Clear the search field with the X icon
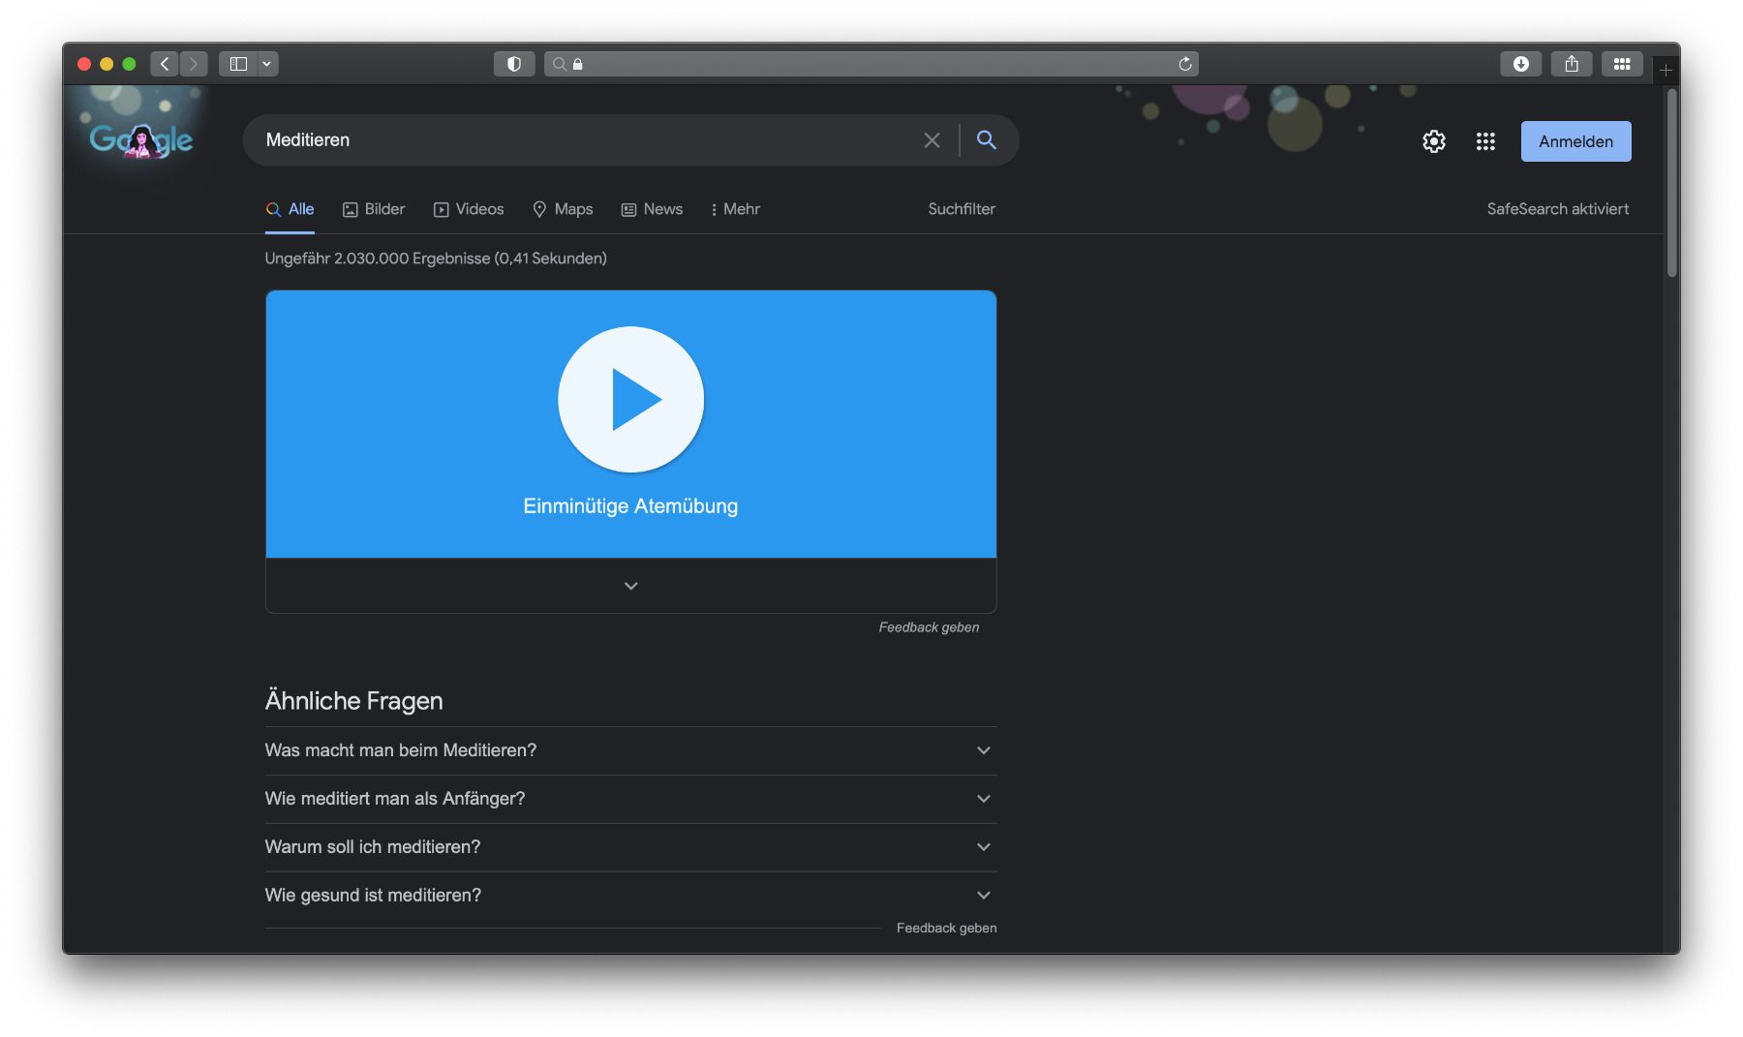Viewport: 1743px width, 1037px height. click(x=932, y=140)
